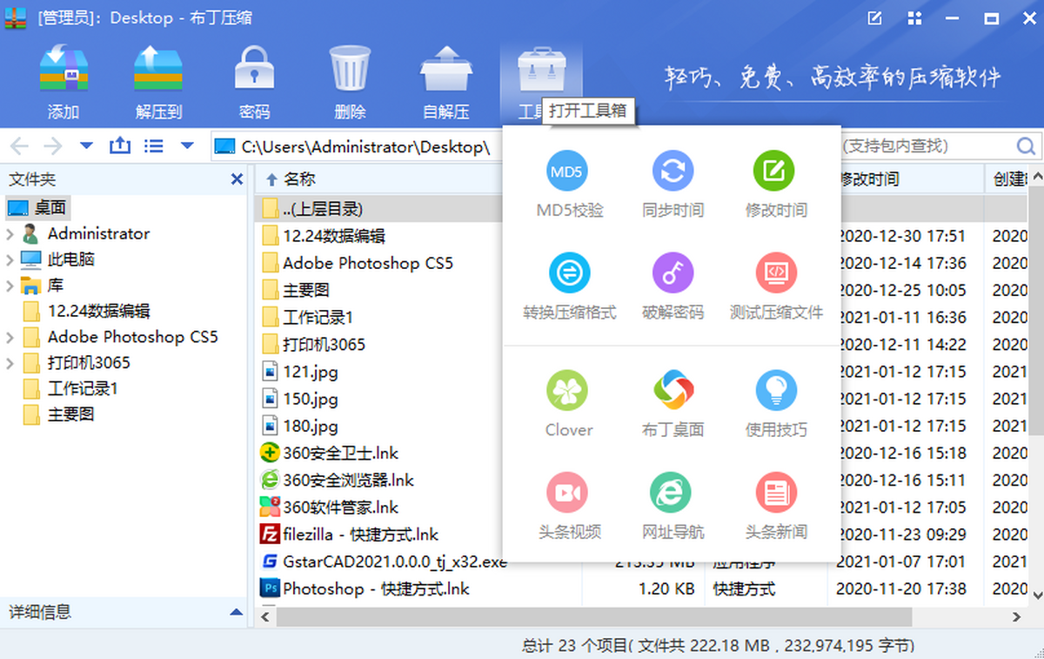The height and width of the screenshot is (659, 1044).
Task: Expand the 详细信息 panel
Action: [x=235, y=612]
